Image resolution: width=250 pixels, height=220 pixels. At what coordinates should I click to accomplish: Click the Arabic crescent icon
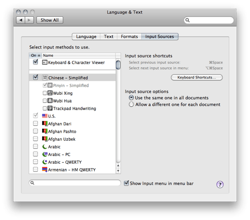click(45, 147)
